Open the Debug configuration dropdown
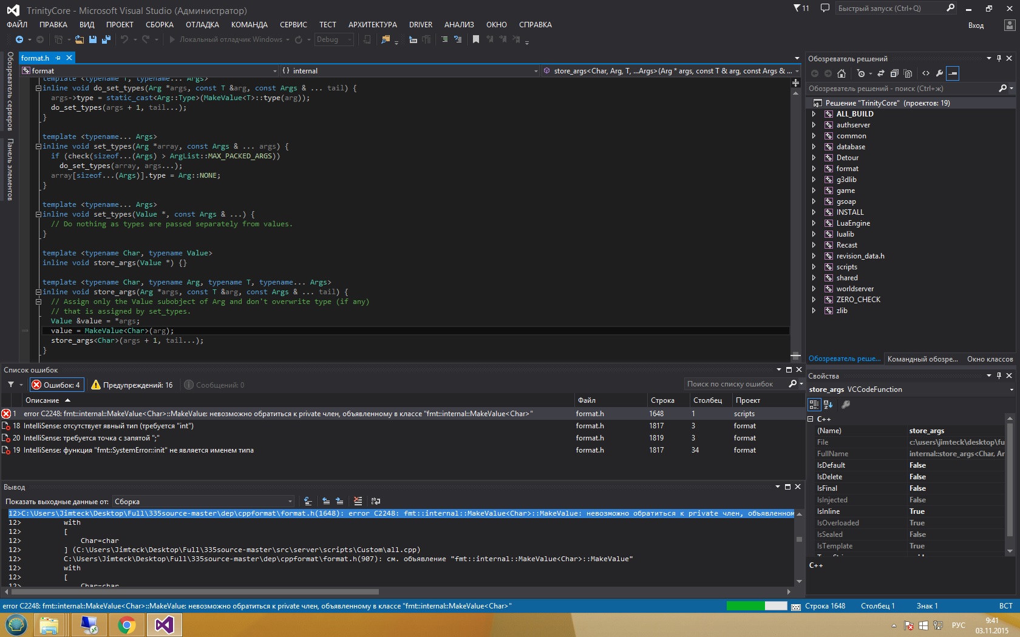The height and width of the screenshot is (637, 1020). coord(333,39)
